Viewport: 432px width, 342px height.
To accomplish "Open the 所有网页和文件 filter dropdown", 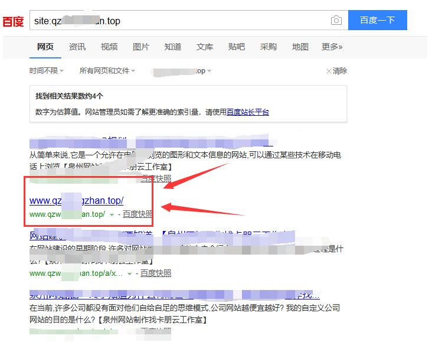I will [x=107, y=71].
